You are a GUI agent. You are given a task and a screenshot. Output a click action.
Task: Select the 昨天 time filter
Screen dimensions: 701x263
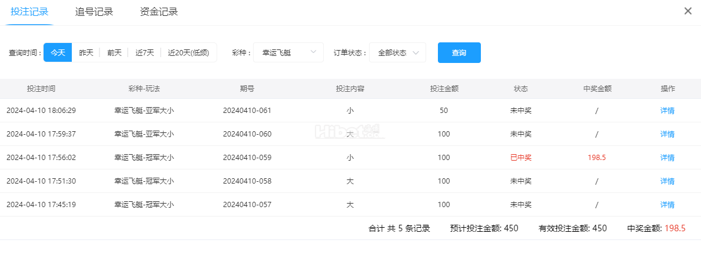(87, 52)
